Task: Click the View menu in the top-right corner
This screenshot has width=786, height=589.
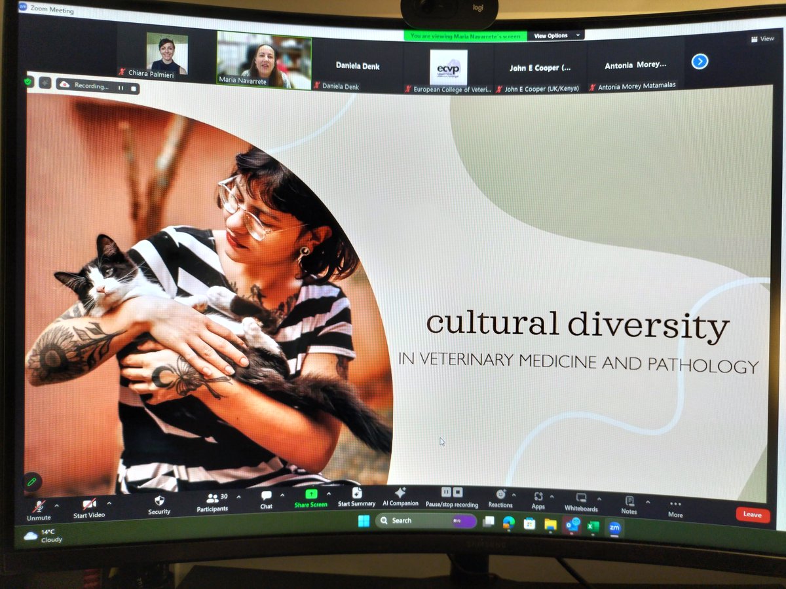Action: click(762, 39)
